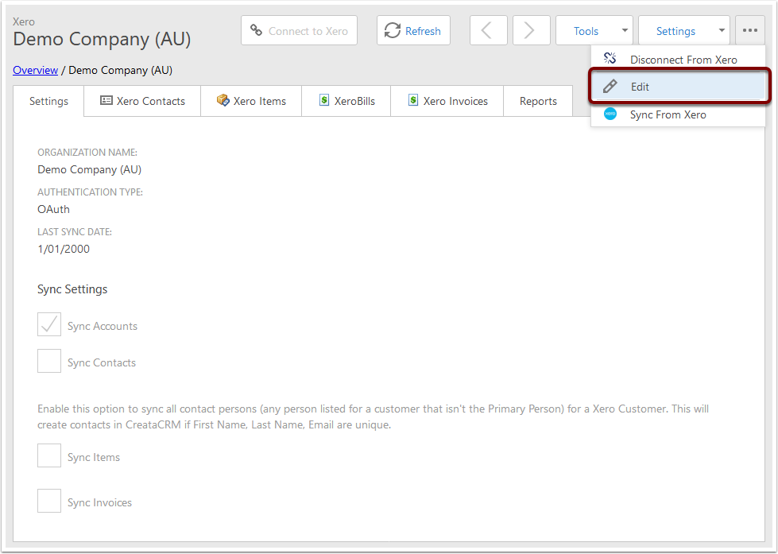The height and width of the screenshot is (554, 778).
Task: Click the last sync date 1/01/2000
Action: (64, 249)
